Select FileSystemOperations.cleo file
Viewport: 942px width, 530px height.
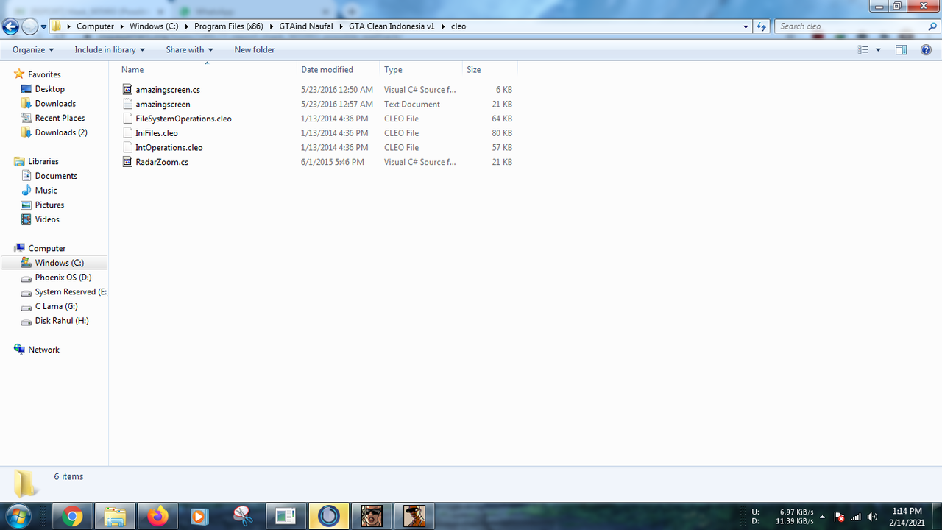point(183,119)
